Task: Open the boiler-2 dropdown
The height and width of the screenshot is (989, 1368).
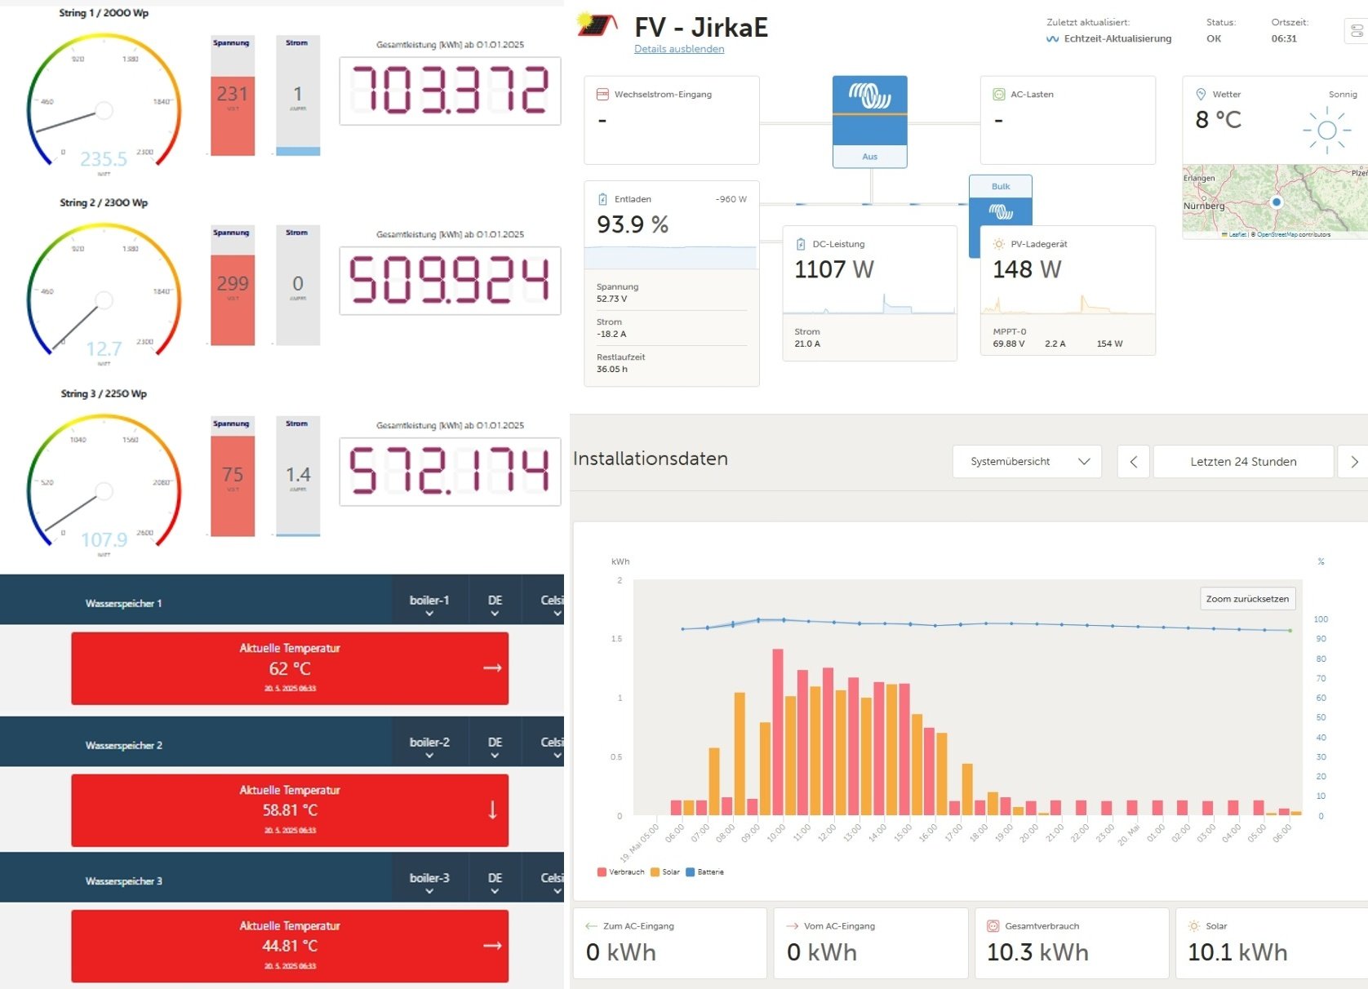Action: pyautogui.click(x=429, y=746)
